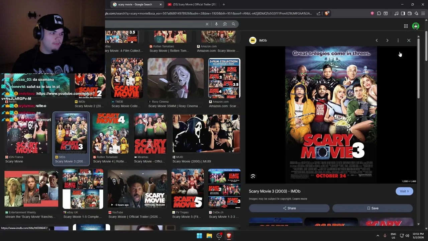428x241 pixels.
Task: Select Scary Movie 4 Rotten Tomatoes thumbnail
Action: coord(111,133)
